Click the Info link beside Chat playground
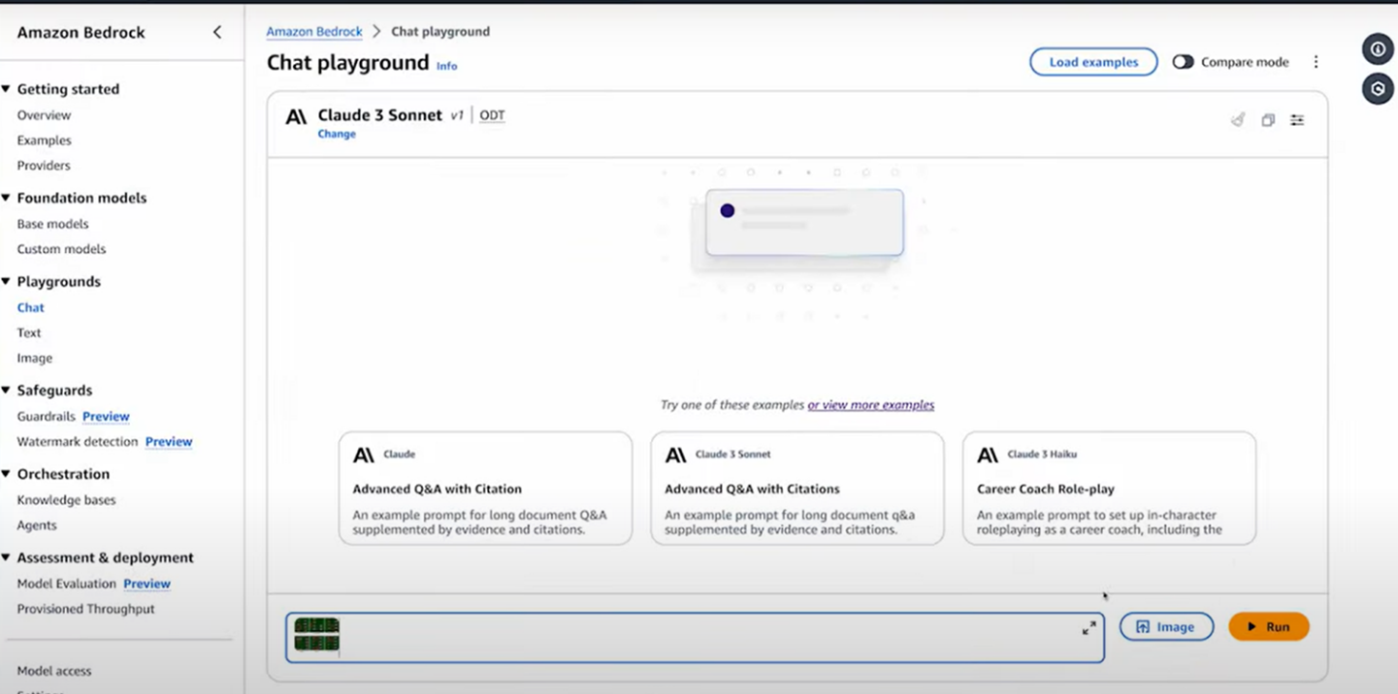This screenshot has width=1398, height=694. 446,66
